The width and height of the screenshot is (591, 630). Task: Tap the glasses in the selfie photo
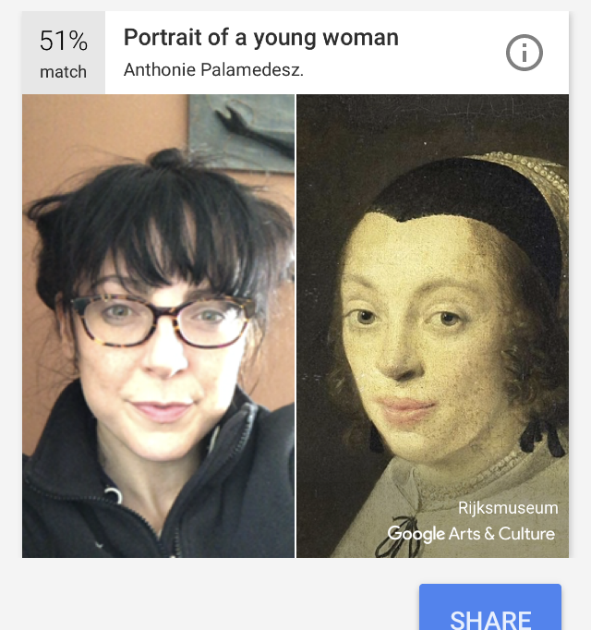(163, 321)
